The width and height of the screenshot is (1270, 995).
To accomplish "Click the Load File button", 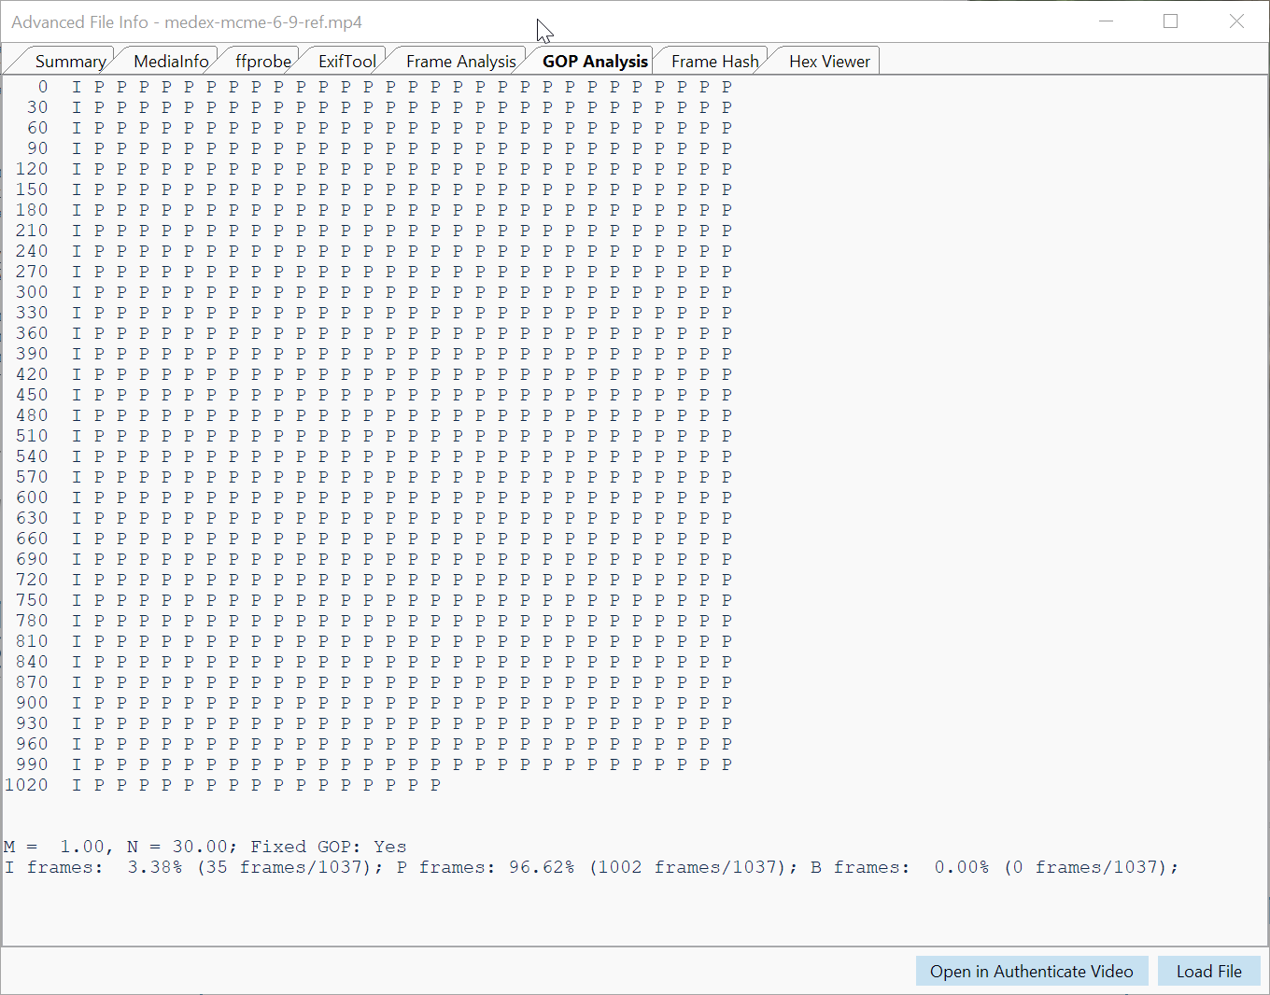I will tap(1208, 972).
